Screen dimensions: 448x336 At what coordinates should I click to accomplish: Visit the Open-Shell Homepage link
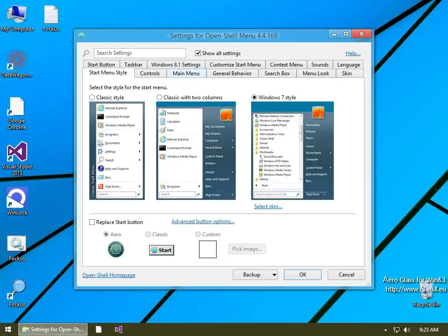109,275
